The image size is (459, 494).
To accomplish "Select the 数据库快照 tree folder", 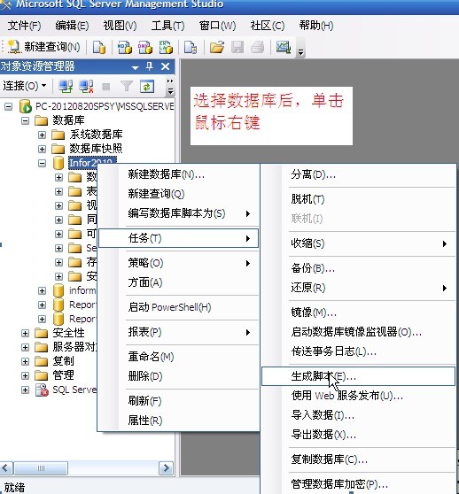I will [x=96, y=149].
